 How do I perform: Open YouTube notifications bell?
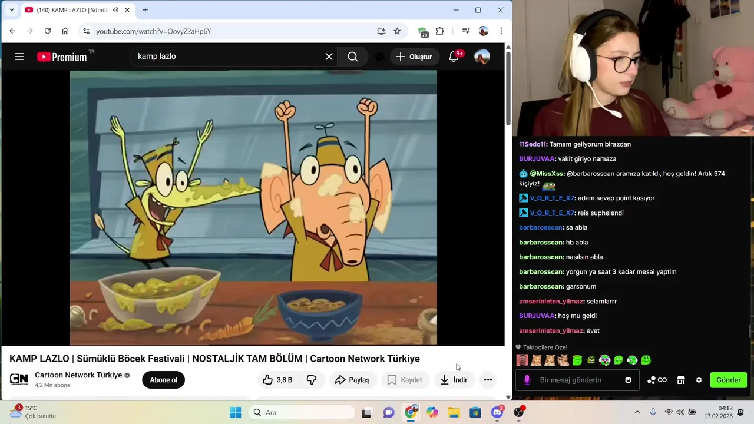click(x=454, y=57)
